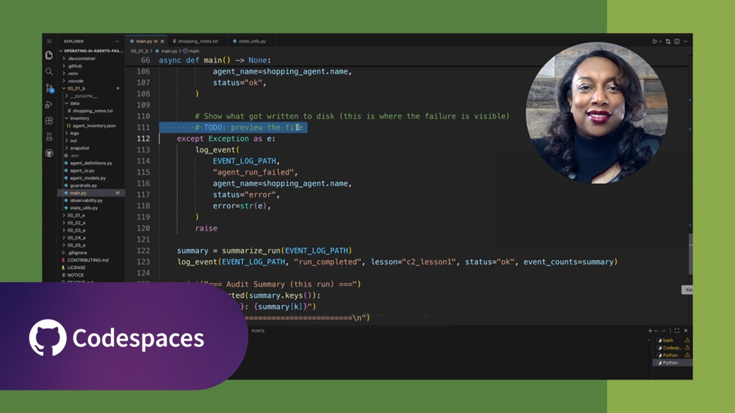Maximize the terminal panel size
The width and height of the screenshot is (735, 413).
[x=677, y=330]
